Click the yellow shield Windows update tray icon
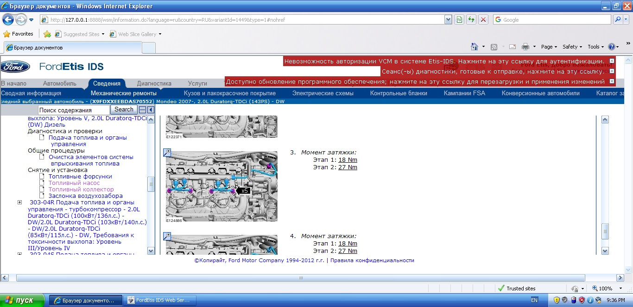The image size is (633, 307). pos(557,300)
